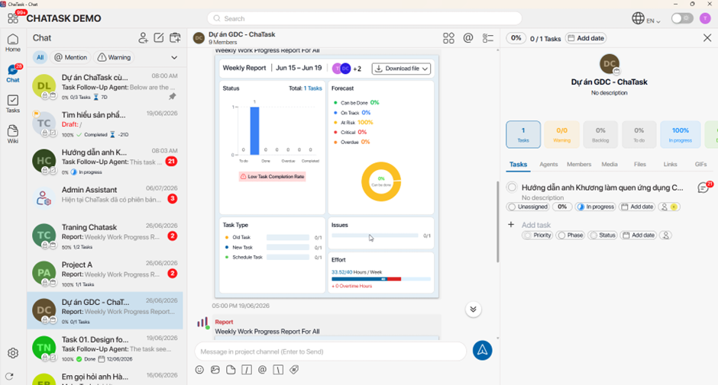Image resolution: width=718 pixels, height=385 pixels.
Task: Click the tag icon in message toolbar
Action: point(294,370)
